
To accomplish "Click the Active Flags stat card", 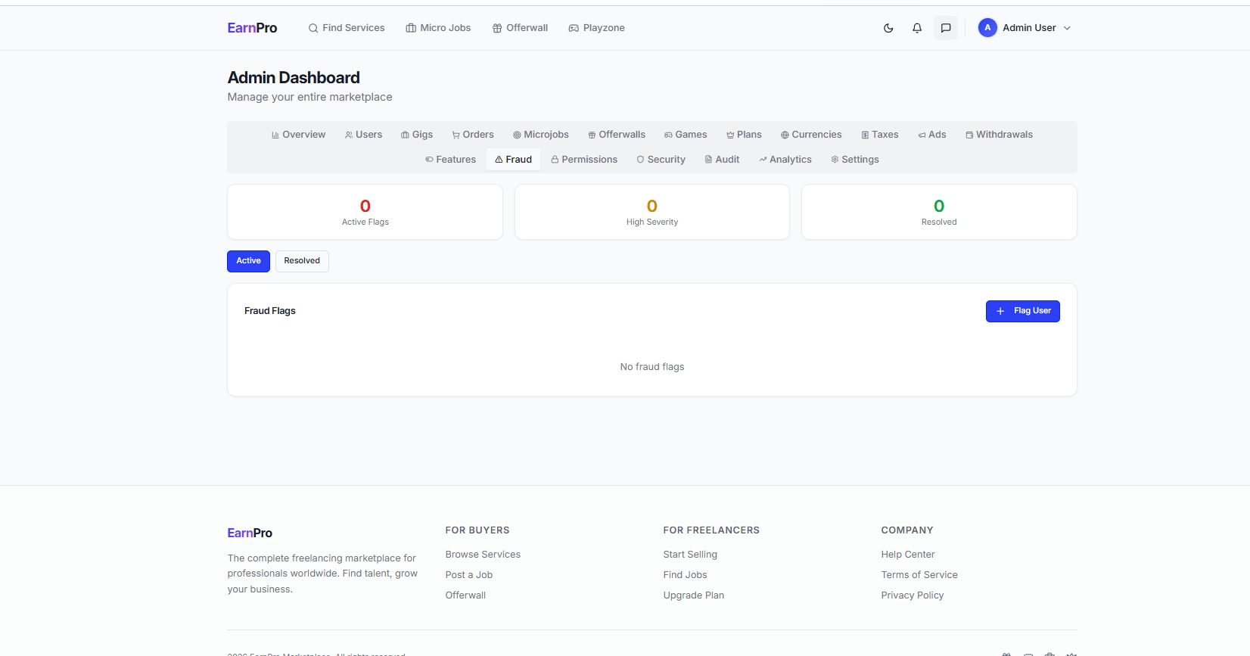I will 365,212.
